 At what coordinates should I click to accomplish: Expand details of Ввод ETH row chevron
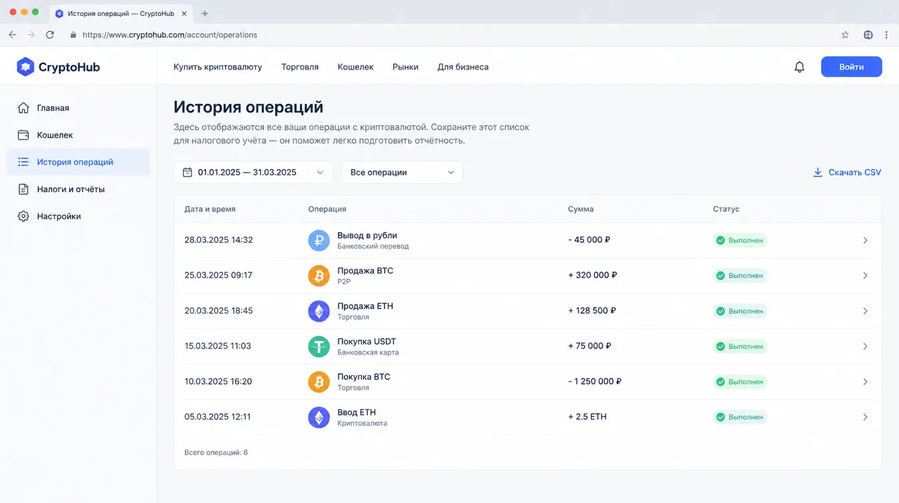click(x=865, y=417)
